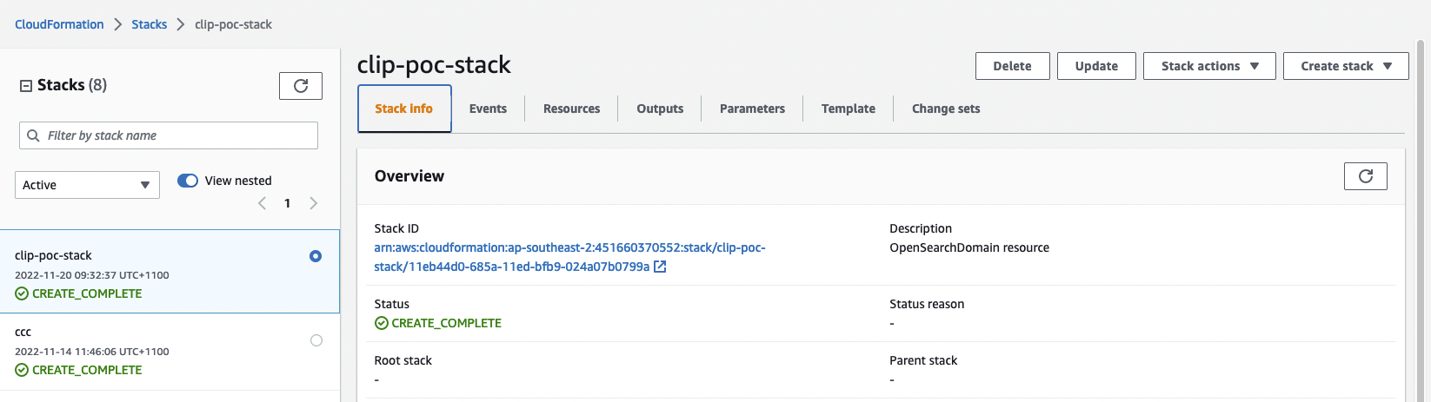Viewport: 1431px width, 402px height.
Task: Select clip-poc-stack radio button
Action: [316, 256]
